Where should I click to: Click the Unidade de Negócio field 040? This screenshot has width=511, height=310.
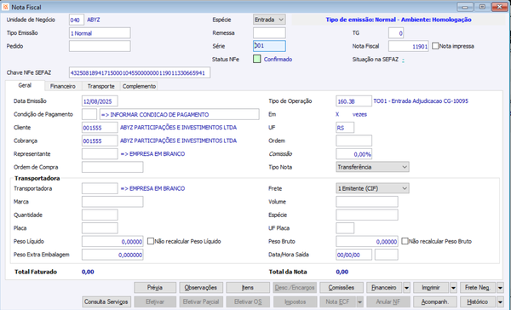77,20
